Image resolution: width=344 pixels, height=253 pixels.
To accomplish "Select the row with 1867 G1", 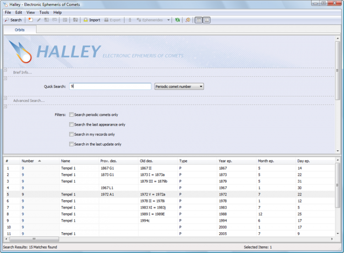I will point(169,168).
